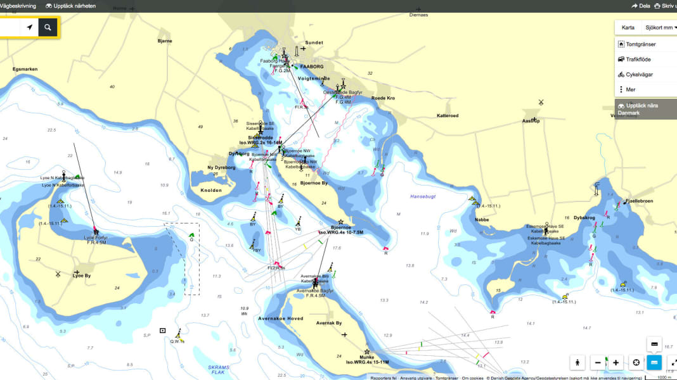Click the my-location arrow icon
677x380 pixels.
tap(29, 28)
